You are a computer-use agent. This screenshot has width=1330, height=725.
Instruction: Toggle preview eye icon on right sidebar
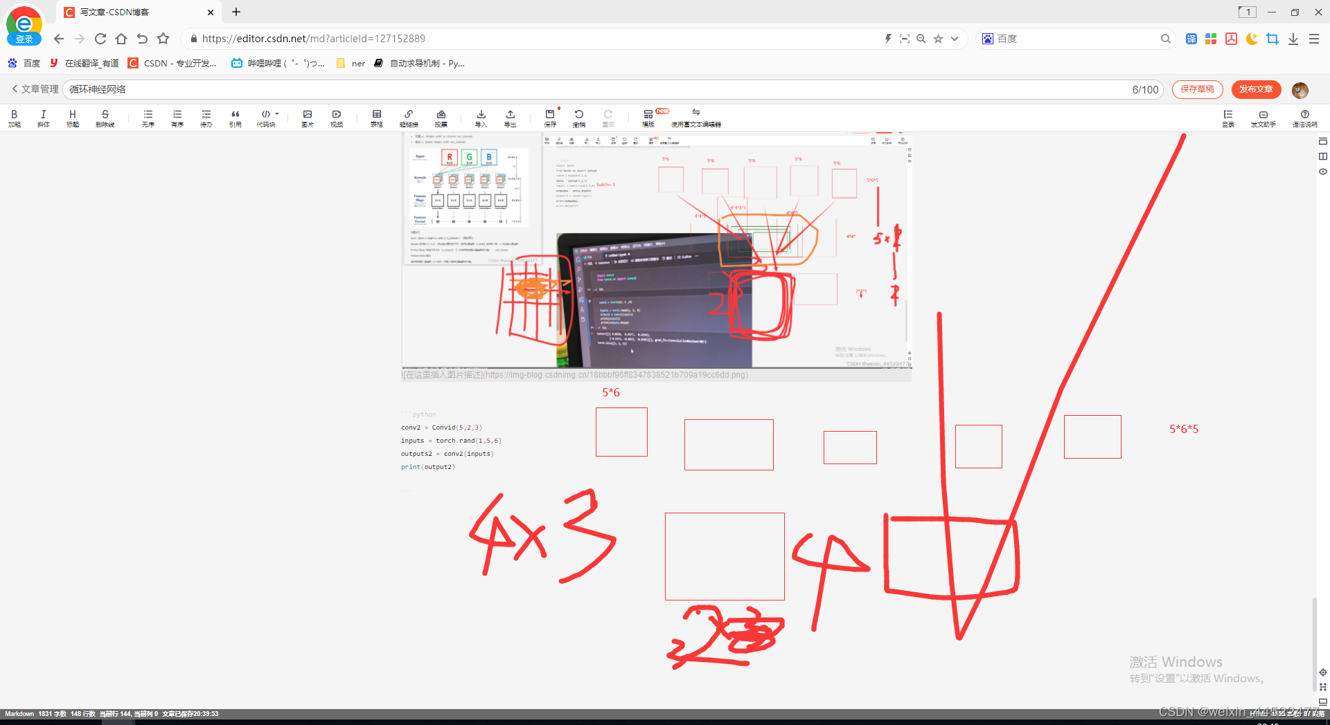(1323, 172)
